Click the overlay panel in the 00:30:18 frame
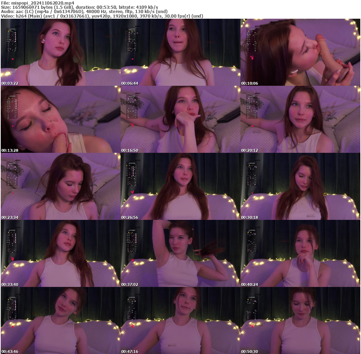The image size is (361, 354). tap(251, 175)
